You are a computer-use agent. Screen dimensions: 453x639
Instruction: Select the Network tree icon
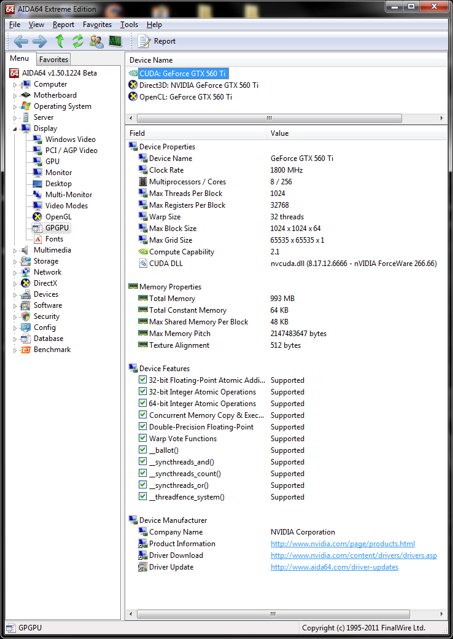click(26, 272)
